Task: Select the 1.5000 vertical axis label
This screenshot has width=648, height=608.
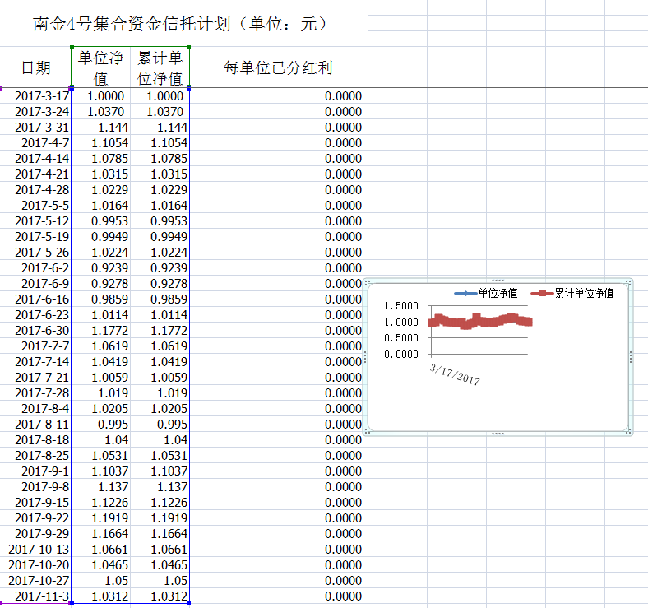Action: pos(401,306)
